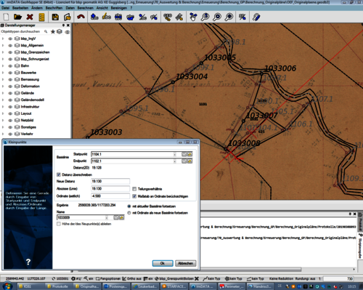The width and height of the screenshot is (363, 290).
Task: Click the New document icon
Action: [6, 17]
